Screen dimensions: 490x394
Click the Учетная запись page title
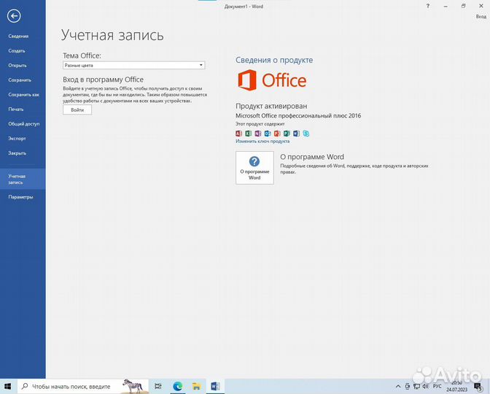point(112,35)
